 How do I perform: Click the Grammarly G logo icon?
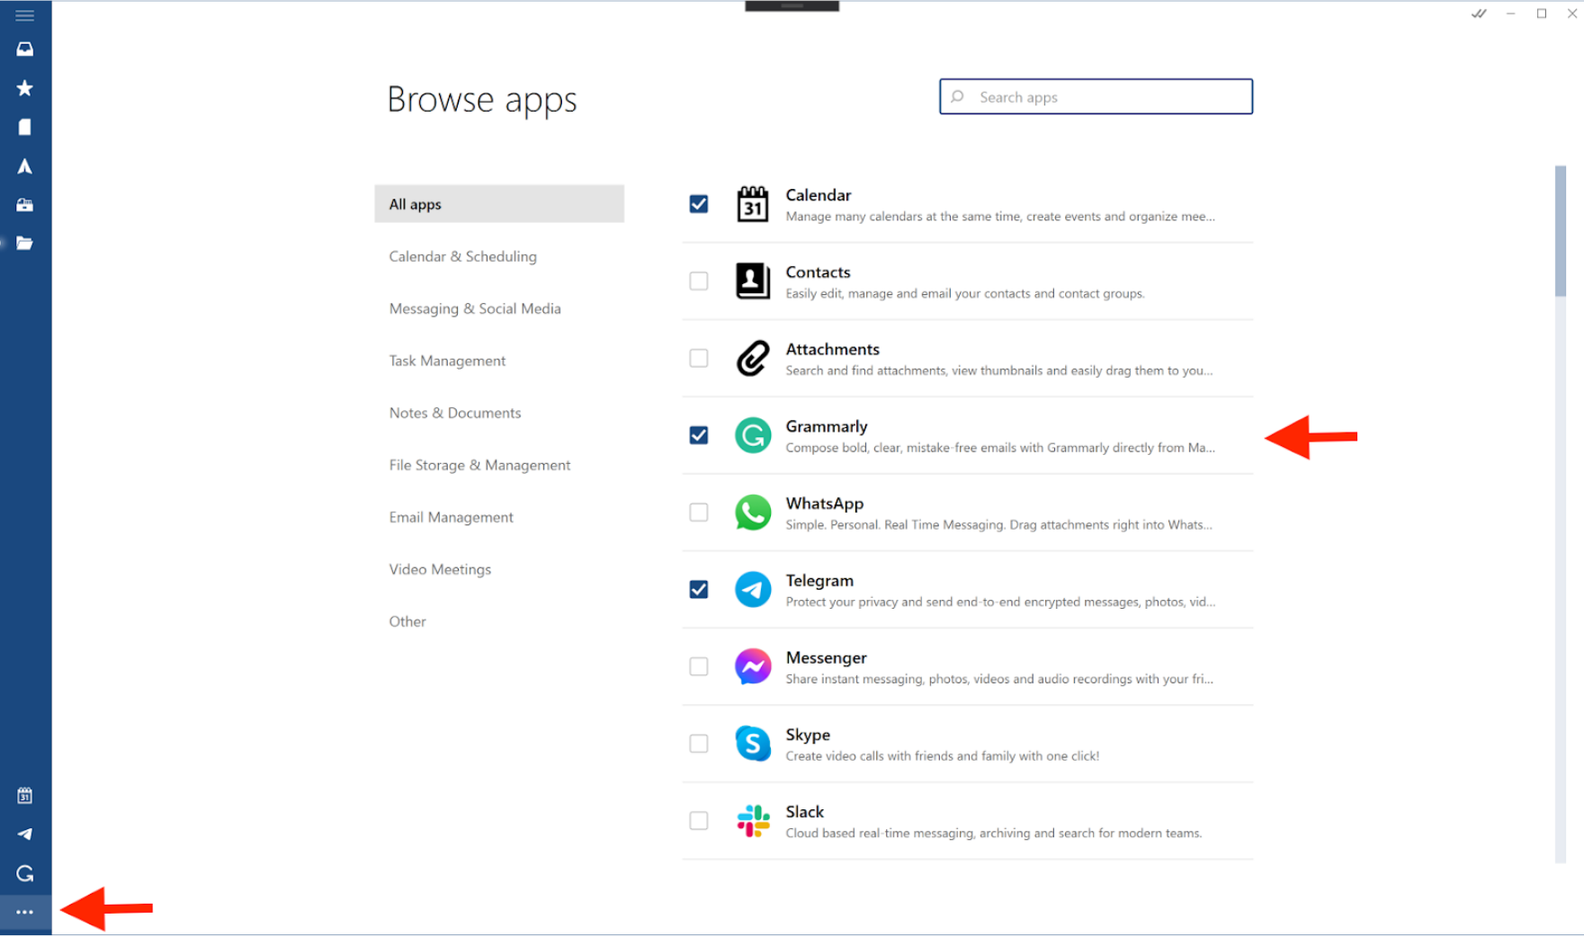[x=753, y=435]
